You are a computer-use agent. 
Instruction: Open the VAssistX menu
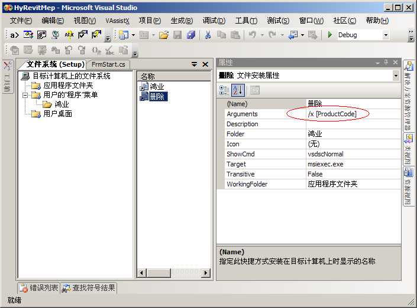[117, 21]
